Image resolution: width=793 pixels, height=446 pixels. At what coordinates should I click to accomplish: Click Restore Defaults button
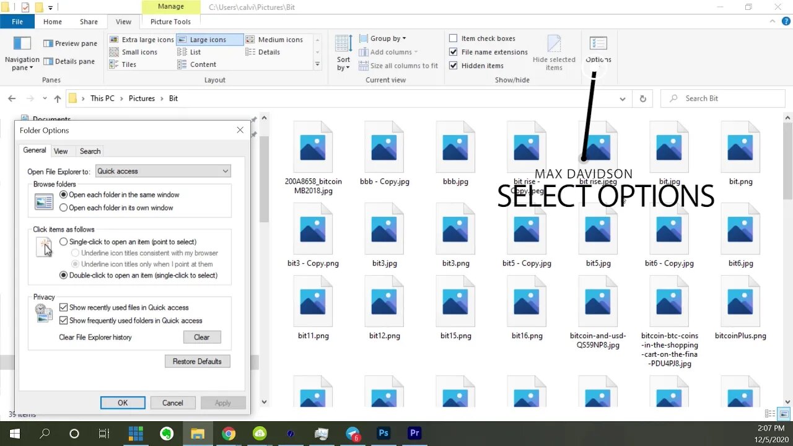pos(197,361)
